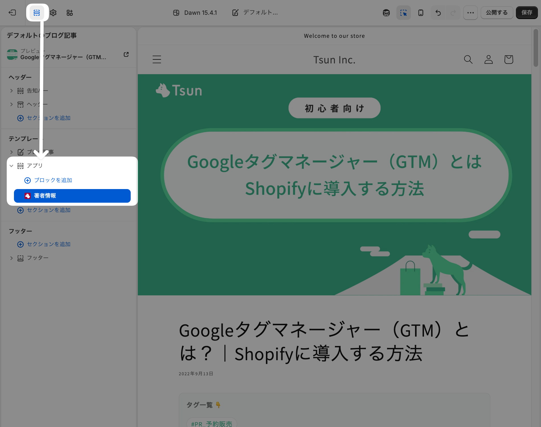Open the customer preview face icon
Image resolution: width=541 pixels, height=427 pixels.
point(386,13)
